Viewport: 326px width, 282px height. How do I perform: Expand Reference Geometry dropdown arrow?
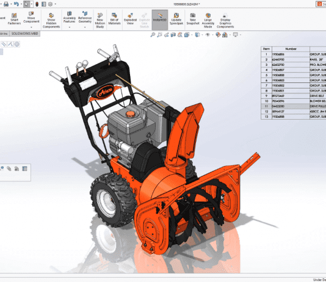[x=85, y=27]
